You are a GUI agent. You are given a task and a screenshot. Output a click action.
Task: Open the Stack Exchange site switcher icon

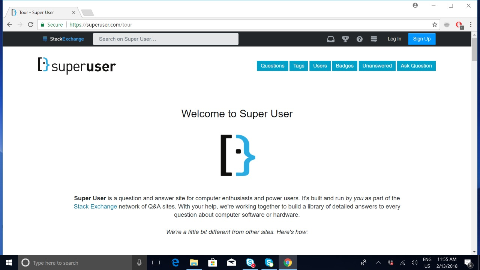374,39
